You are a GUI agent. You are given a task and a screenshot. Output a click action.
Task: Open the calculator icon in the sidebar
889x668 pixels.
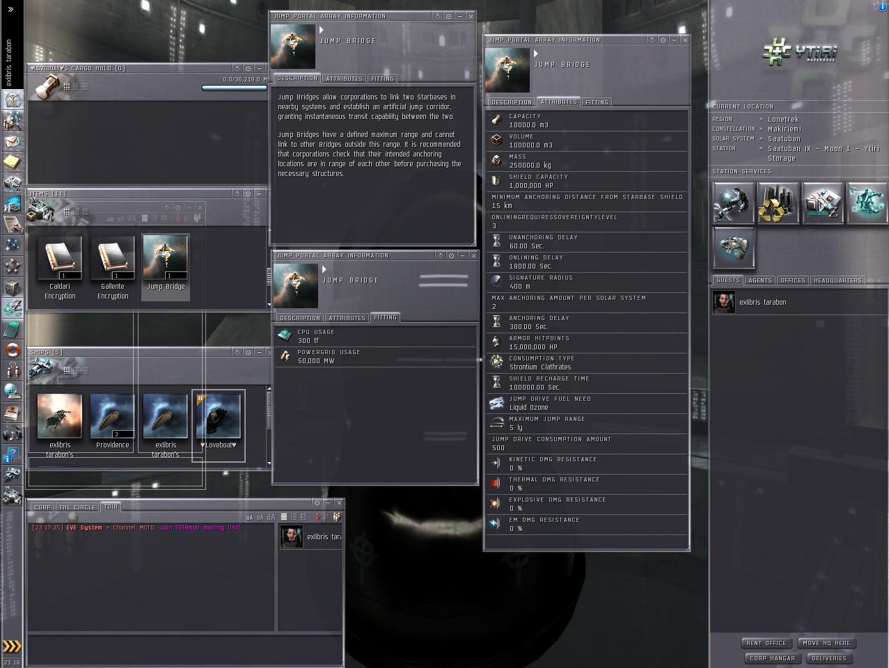(x=12, y=328)
